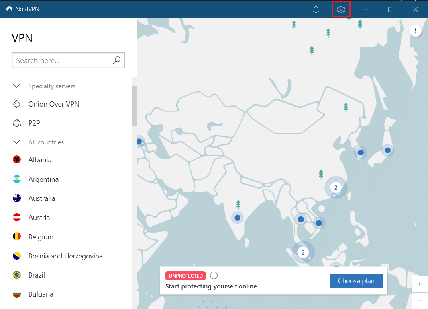Select the Onion Over VPN icon
428x309 pixels.
[17, 104]
